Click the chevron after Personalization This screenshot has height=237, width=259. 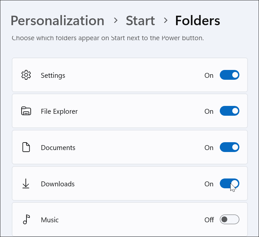pos(115,21)
